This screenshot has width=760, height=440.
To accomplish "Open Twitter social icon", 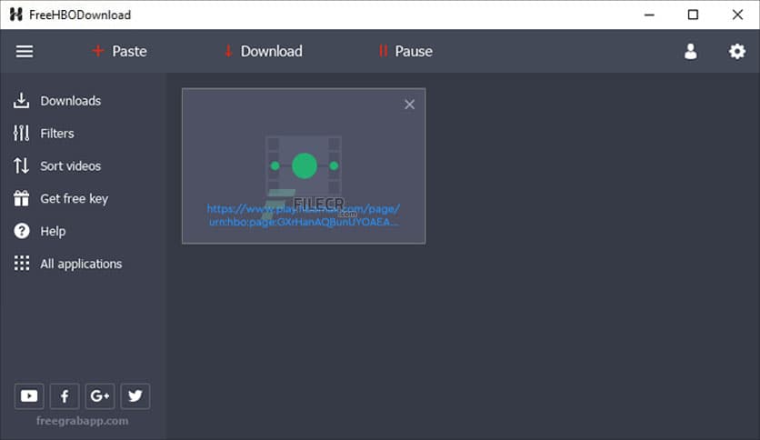I will click(135, 396).
